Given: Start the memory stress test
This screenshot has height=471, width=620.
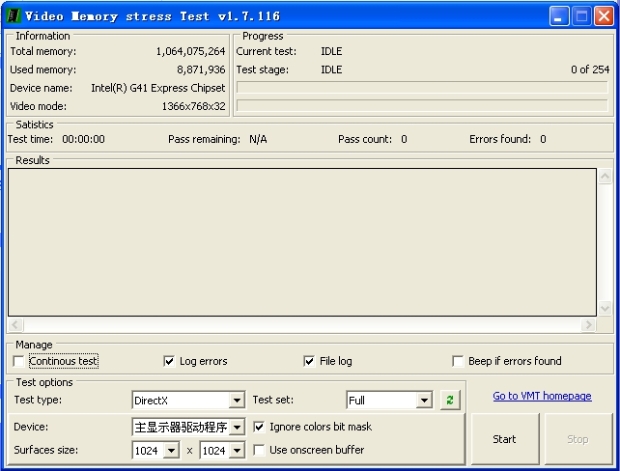Looking at the screenshot, I should click(x=504, y=439).
